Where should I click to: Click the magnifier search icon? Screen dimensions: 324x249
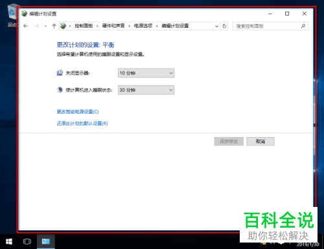[x=303, y=26]
